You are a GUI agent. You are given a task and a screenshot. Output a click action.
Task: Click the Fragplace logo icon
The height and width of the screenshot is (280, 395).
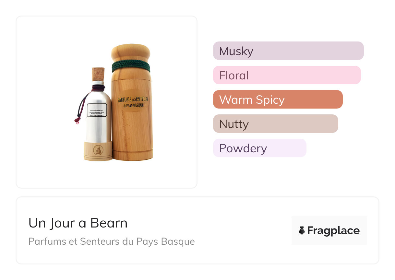tap(302, 230)
